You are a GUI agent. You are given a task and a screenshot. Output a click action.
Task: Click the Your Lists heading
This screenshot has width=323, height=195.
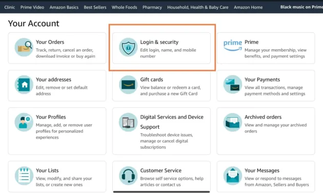click(47, 170)
